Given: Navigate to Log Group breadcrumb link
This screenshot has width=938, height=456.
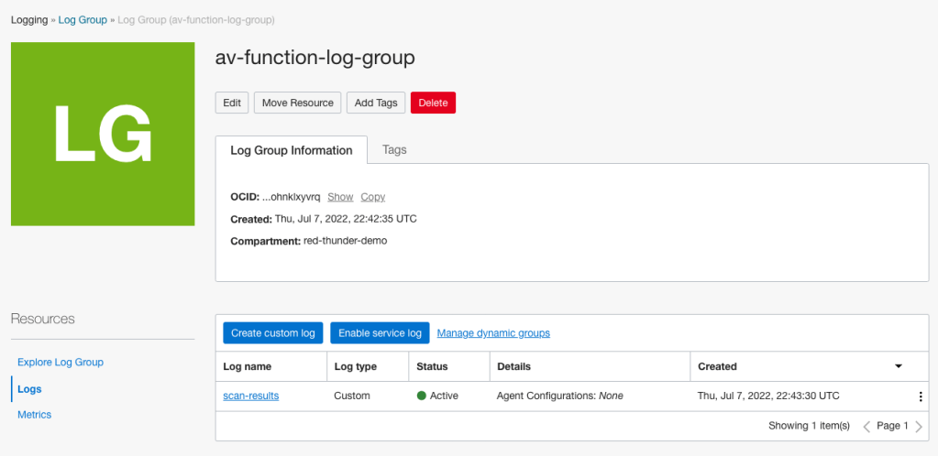Looking at the screenshot, I should pos(83,19).
